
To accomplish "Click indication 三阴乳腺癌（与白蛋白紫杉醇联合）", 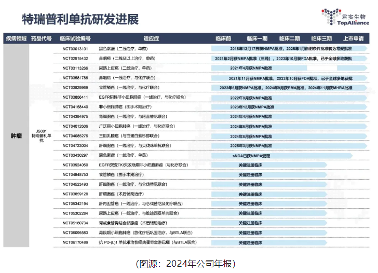I will (x=129, y=136).
